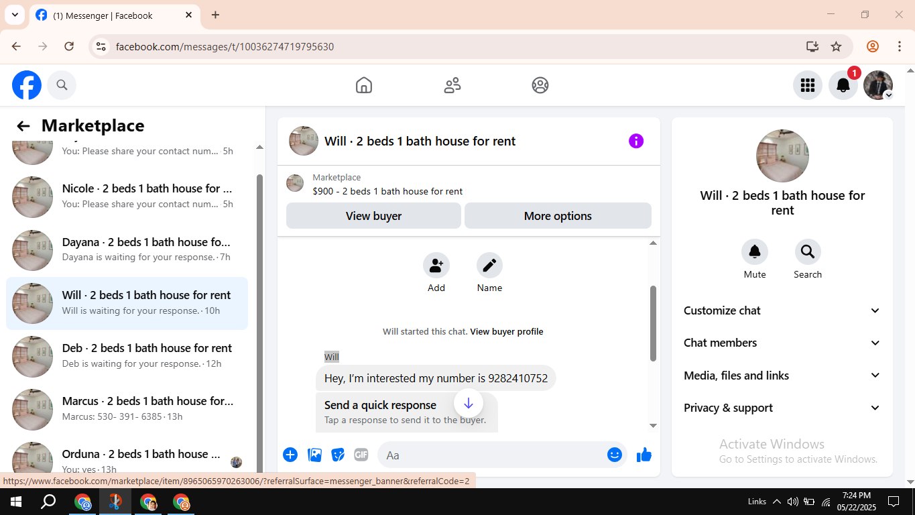Go back from Marketplace chats list
This screenshot has height=515, width=915.
coord(23,126)
